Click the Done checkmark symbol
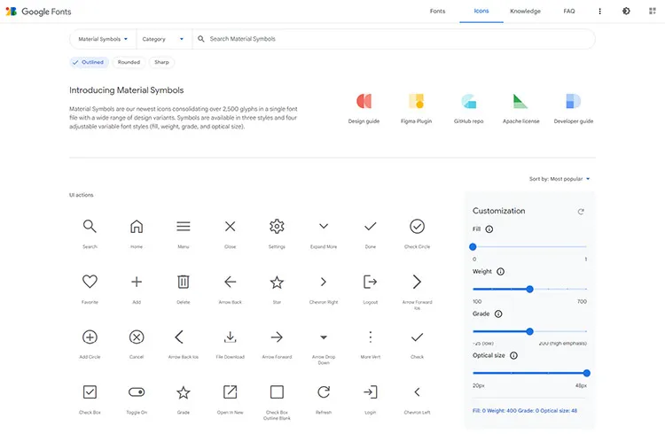Screen dimensions: 665x434 (x=371, y=227)
